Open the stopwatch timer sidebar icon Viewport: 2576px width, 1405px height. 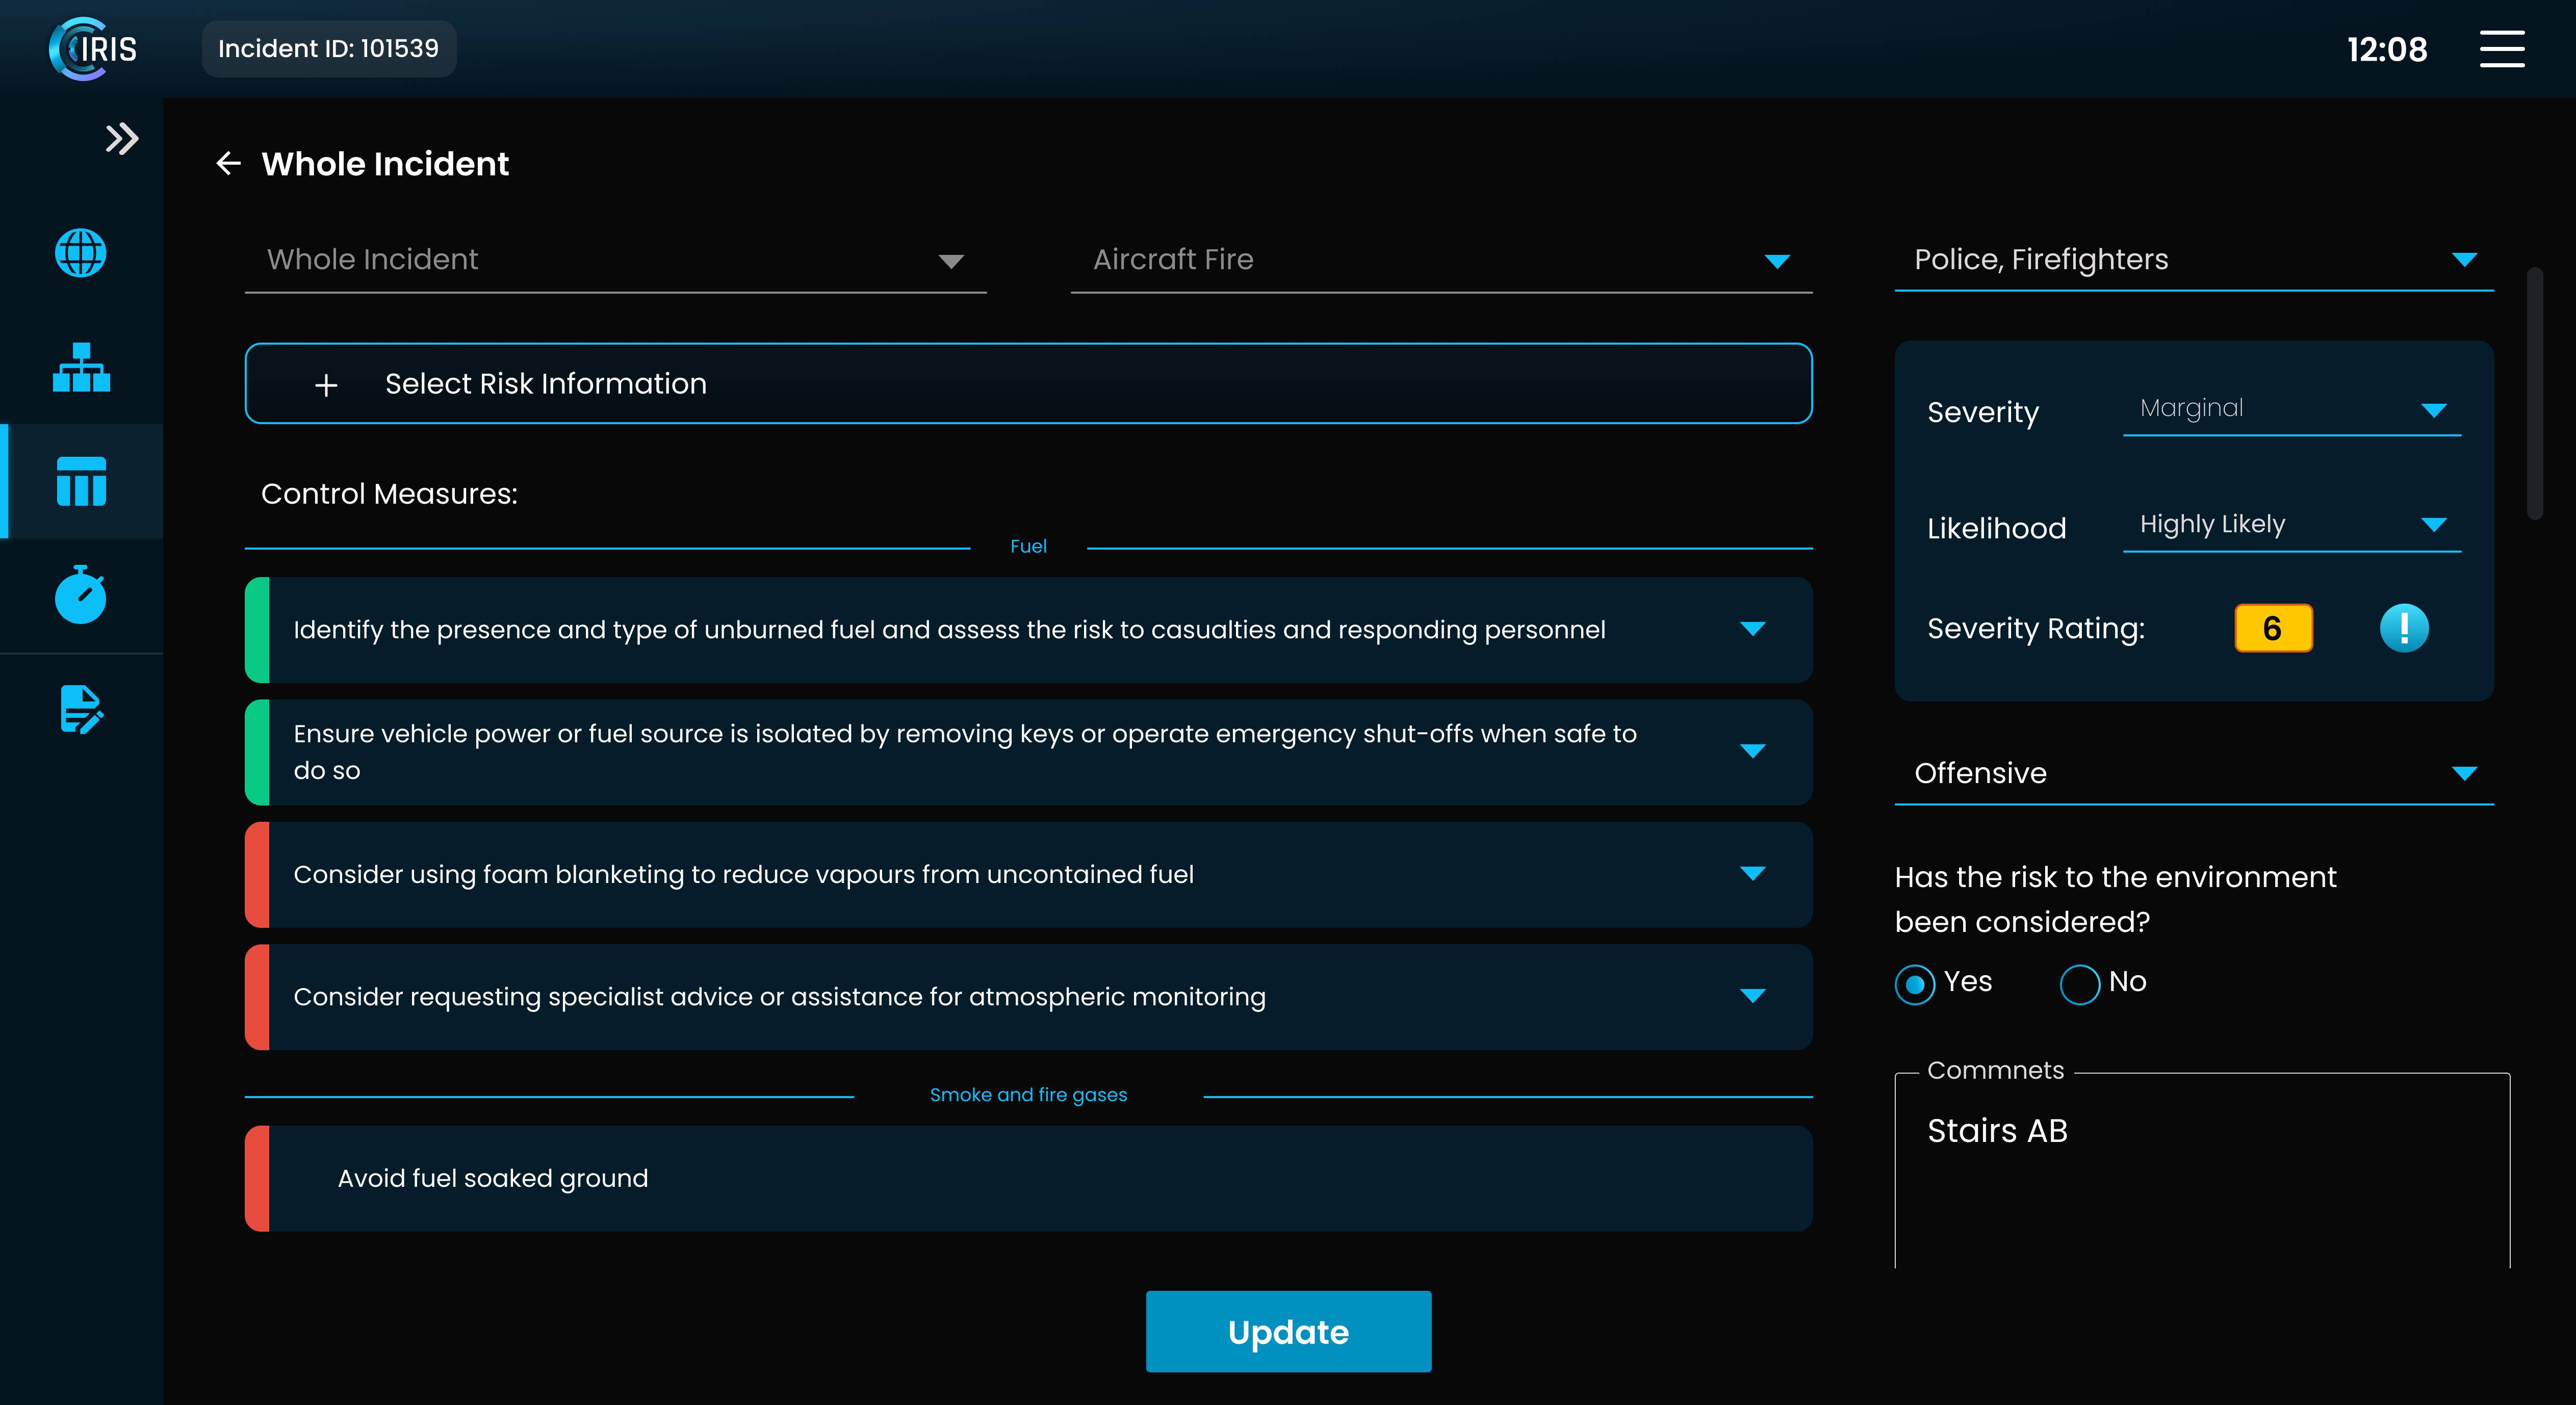point(81,595)
